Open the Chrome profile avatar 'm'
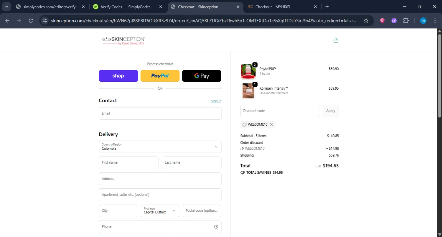The height and width of the screenshot is (237, 442). tap(423, 21)
